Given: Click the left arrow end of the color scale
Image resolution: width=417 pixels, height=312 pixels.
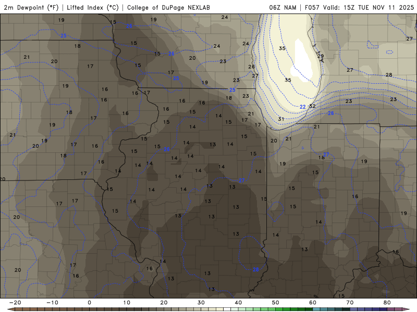Looking at the screenshot, I should pyautogui.click(x=10, y=309).
